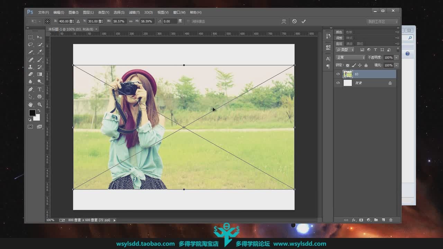Image resolution: width=443 pixels, height=249 pixels.
Task: Open the 图像(I) menu
Action: [73, 12]
